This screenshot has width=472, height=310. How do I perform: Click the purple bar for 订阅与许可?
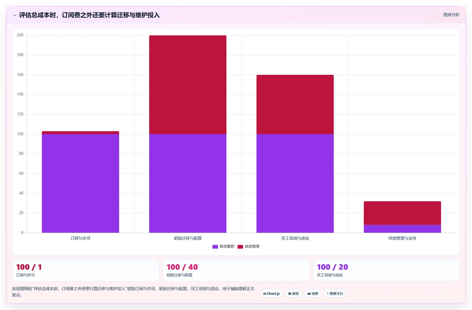80,183
